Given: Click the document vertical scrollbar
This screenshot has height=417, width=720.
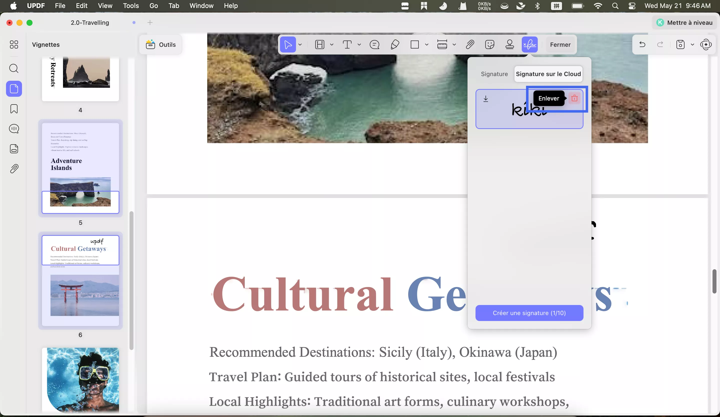Looking at the screenshot, I should pyautogui.click(x=714, y=281).
